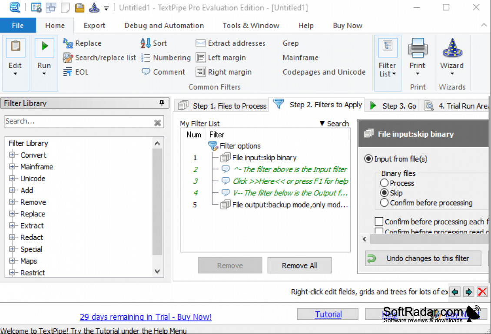
Task: Add an EOL filter from ribbon
Action: (x=76, y=72)
